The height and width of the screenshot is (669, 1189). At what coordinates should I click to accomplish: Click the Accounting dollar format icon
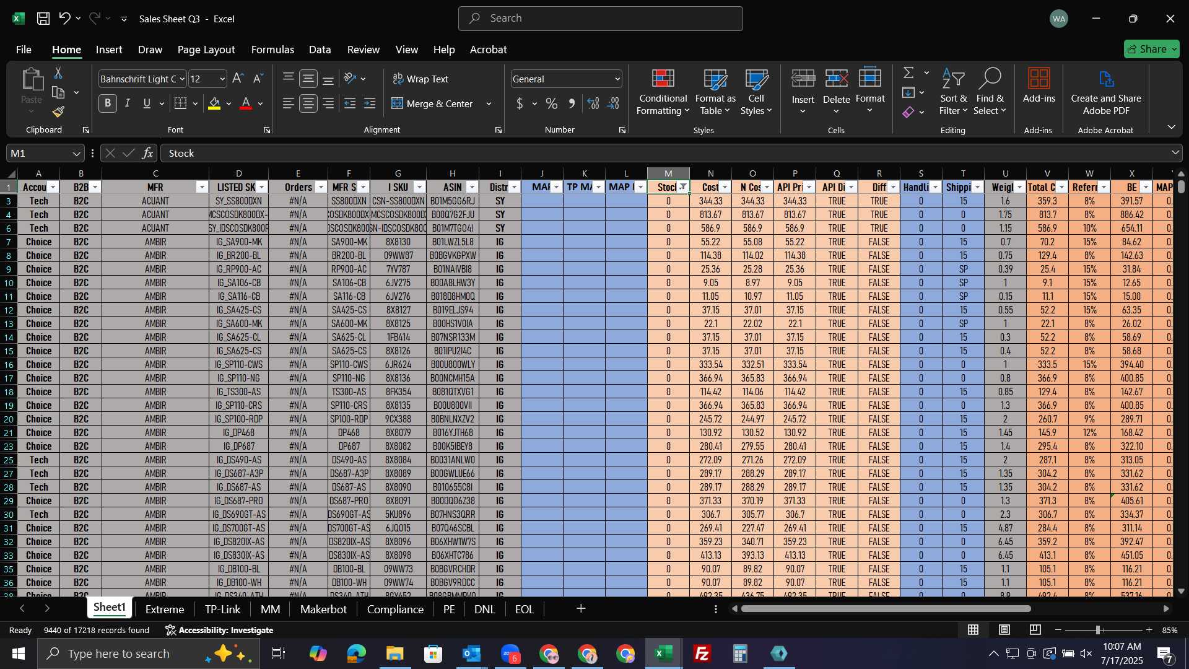click(x=520, y=103)
